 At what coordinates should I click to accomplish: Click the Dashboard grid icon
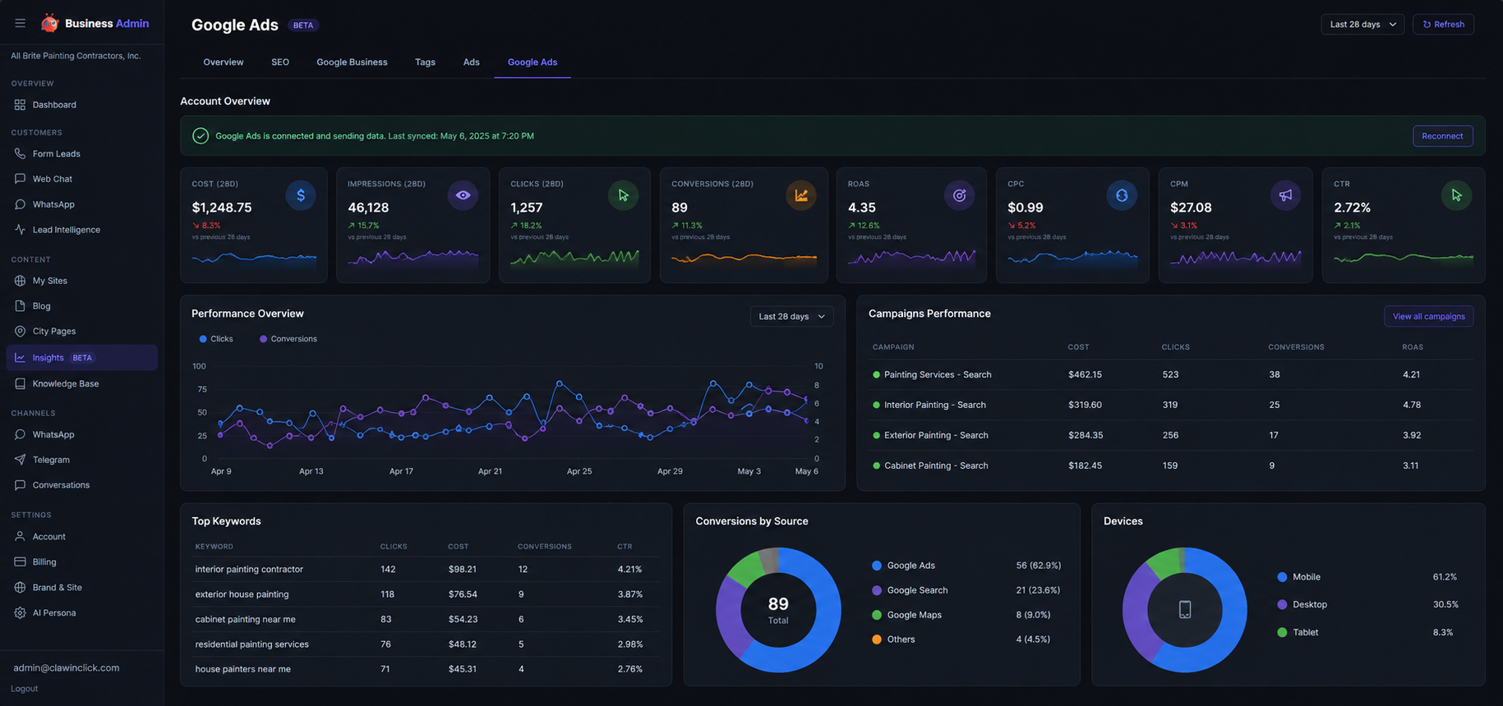(x=20, y=105)
